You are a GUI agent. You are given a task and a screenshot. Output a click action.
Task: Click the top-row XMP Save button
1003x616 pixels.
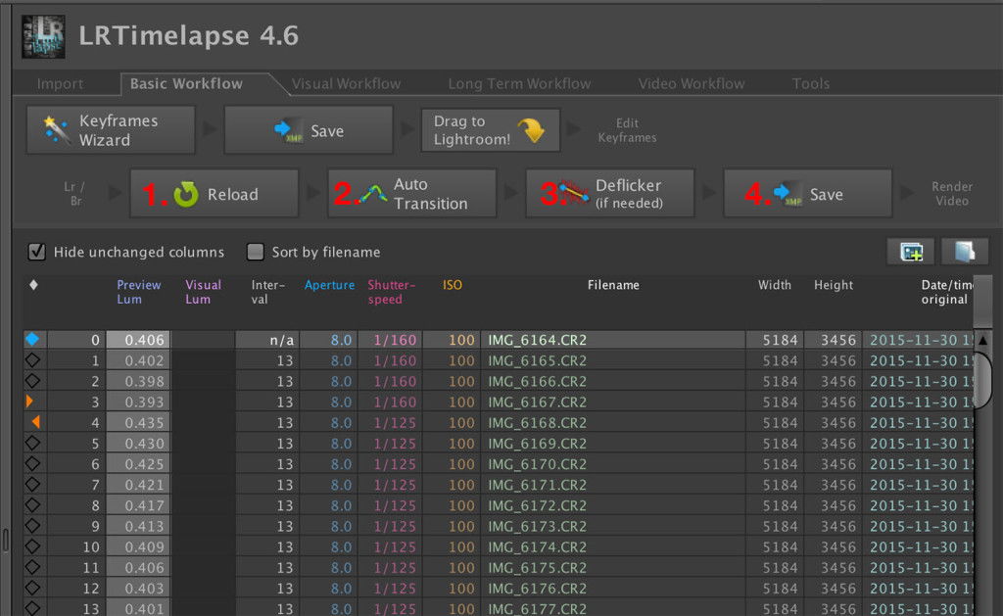pos(309,130)
